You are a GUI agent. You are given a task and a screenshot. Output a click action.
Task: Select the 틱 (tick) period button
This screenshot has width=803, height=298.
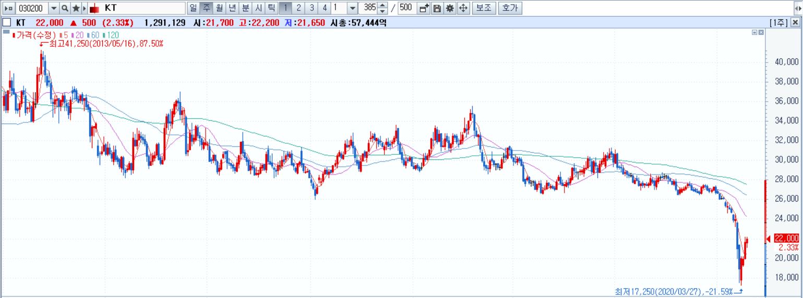(x=271, y=8)
